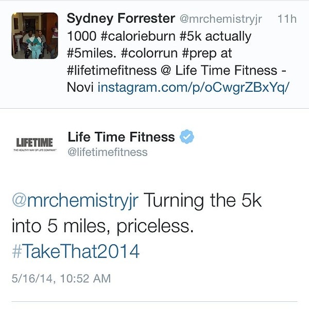
Task: Tap the blue verified badge icon
Action: coord(186,137)
